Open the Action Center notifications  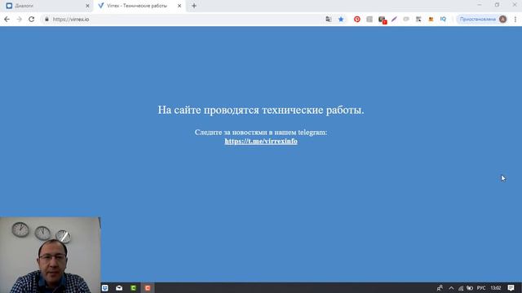coord(511,288)
